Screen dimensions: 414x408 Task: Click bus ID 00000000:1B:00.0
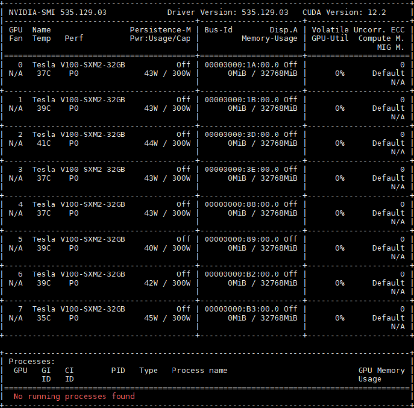241,100
